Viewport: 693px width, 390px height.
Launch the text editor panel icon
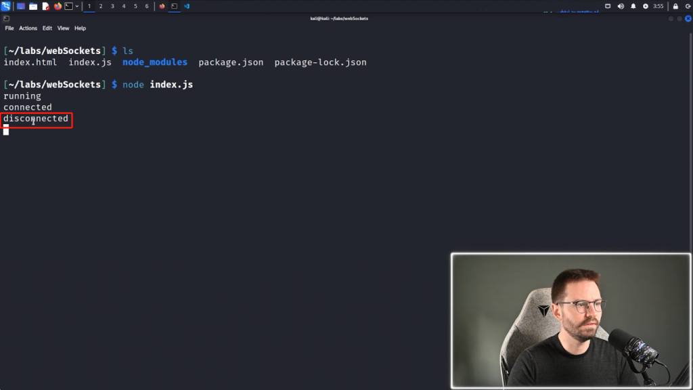[x=45, y=6]
